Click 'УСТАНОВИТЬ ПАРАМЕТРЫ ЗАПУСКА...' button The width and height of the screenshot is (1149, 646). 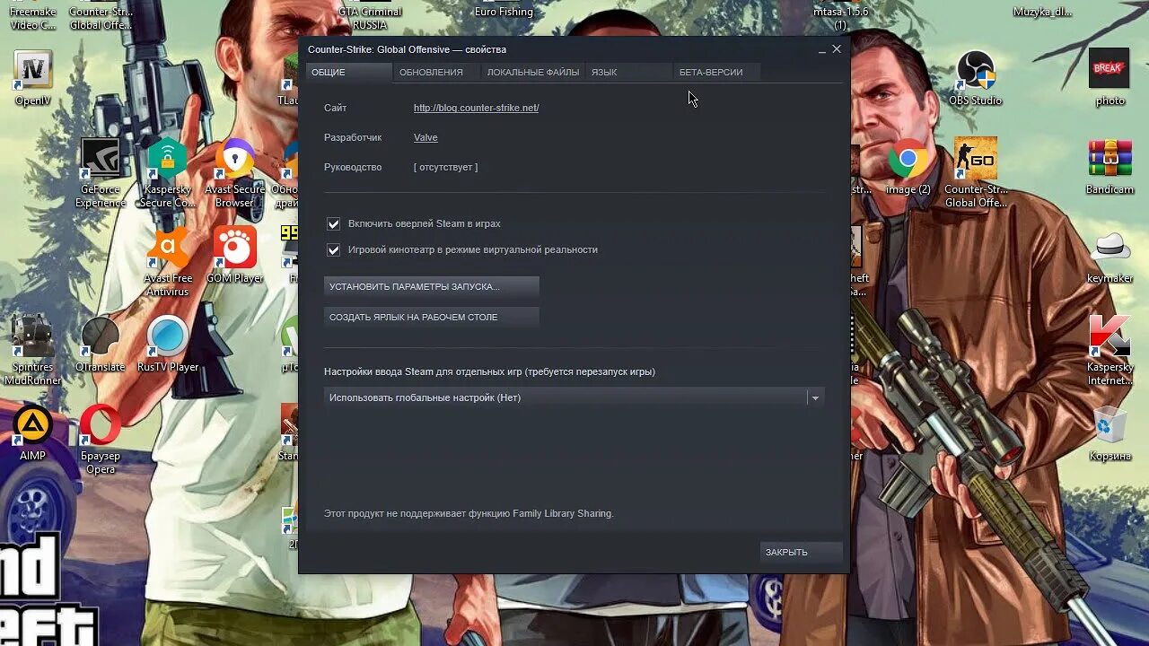[431, 286]
